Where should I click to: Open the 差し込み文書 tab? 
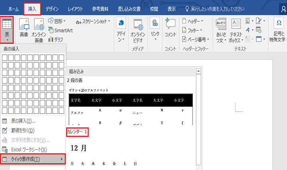[129, 9]
